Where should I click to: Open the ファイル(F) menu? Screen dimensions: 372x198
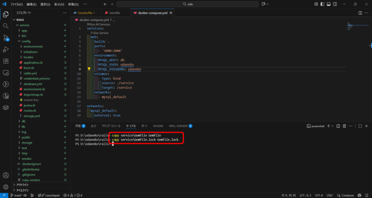tap(17, 4)
